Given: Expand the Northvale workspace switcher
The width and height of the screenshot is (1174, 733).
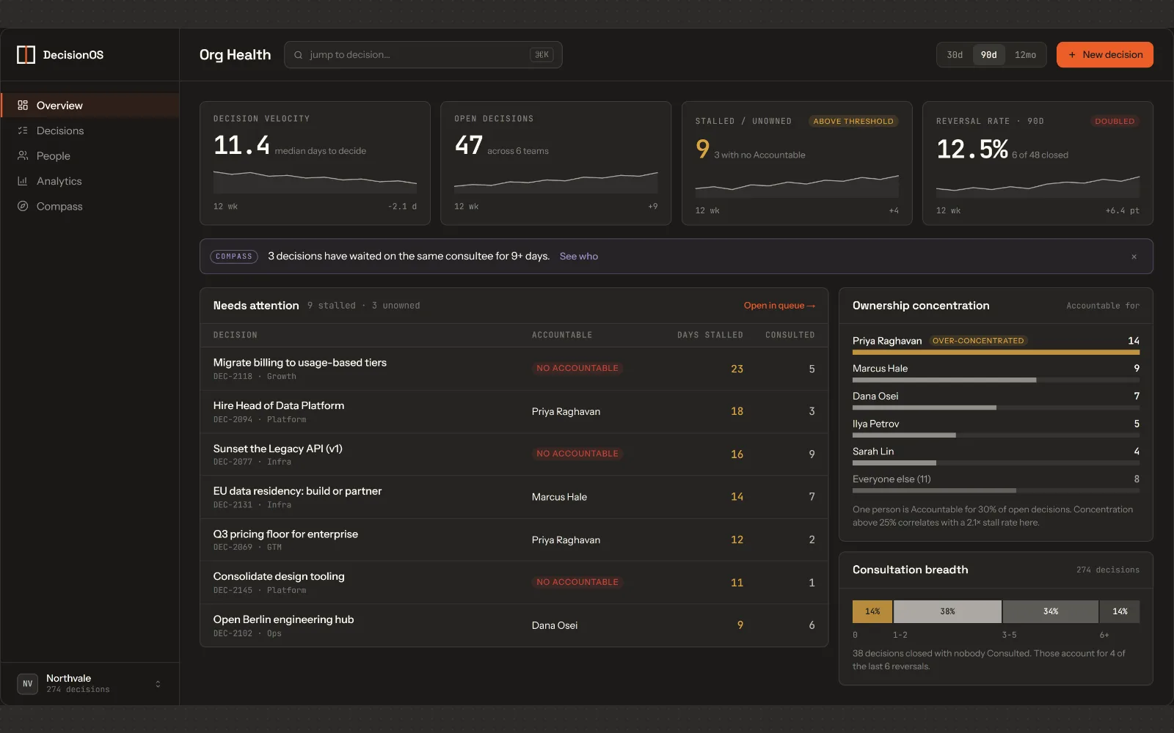Looking at the screenshot, I should [x=158, y=684].
